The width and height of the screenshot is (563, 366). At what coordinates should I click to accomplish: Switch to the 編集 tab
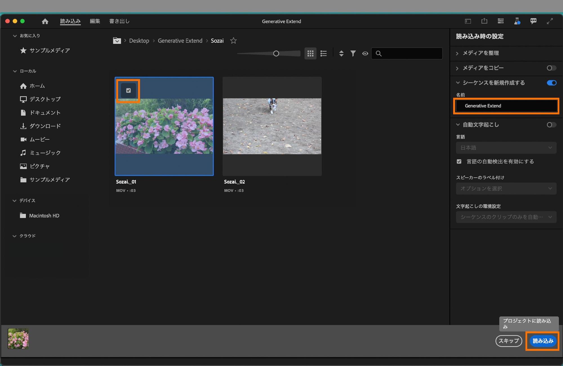(95, 21)
